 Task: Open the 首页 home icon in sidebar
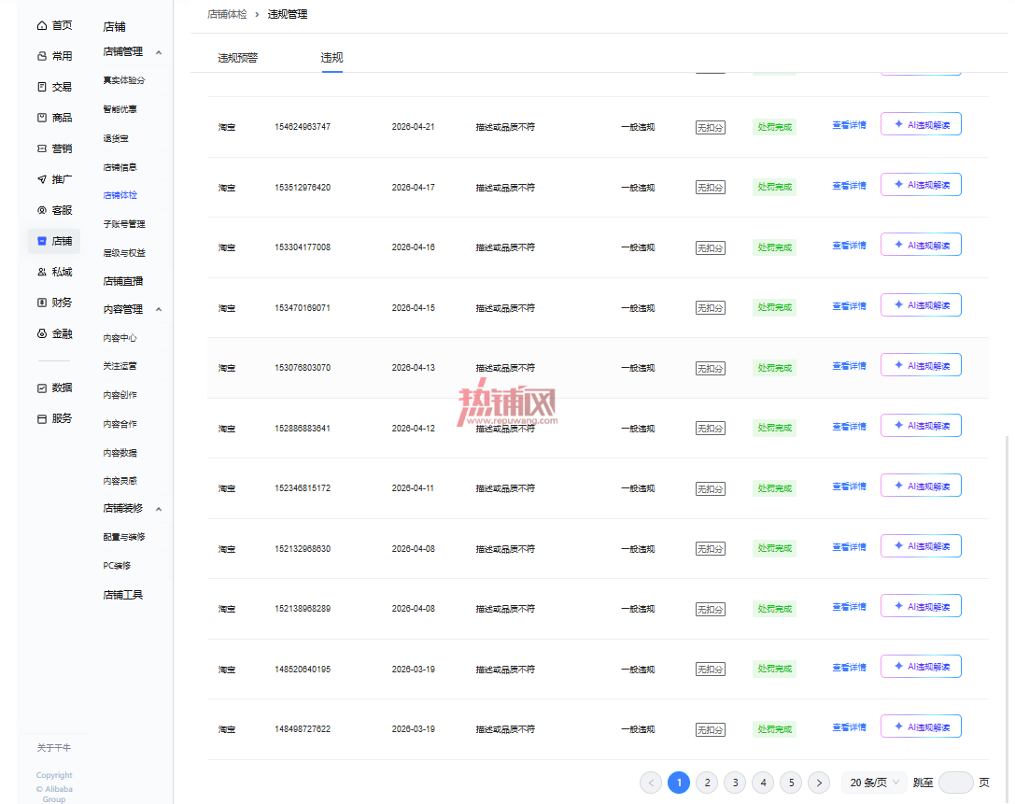click(42, 25)
